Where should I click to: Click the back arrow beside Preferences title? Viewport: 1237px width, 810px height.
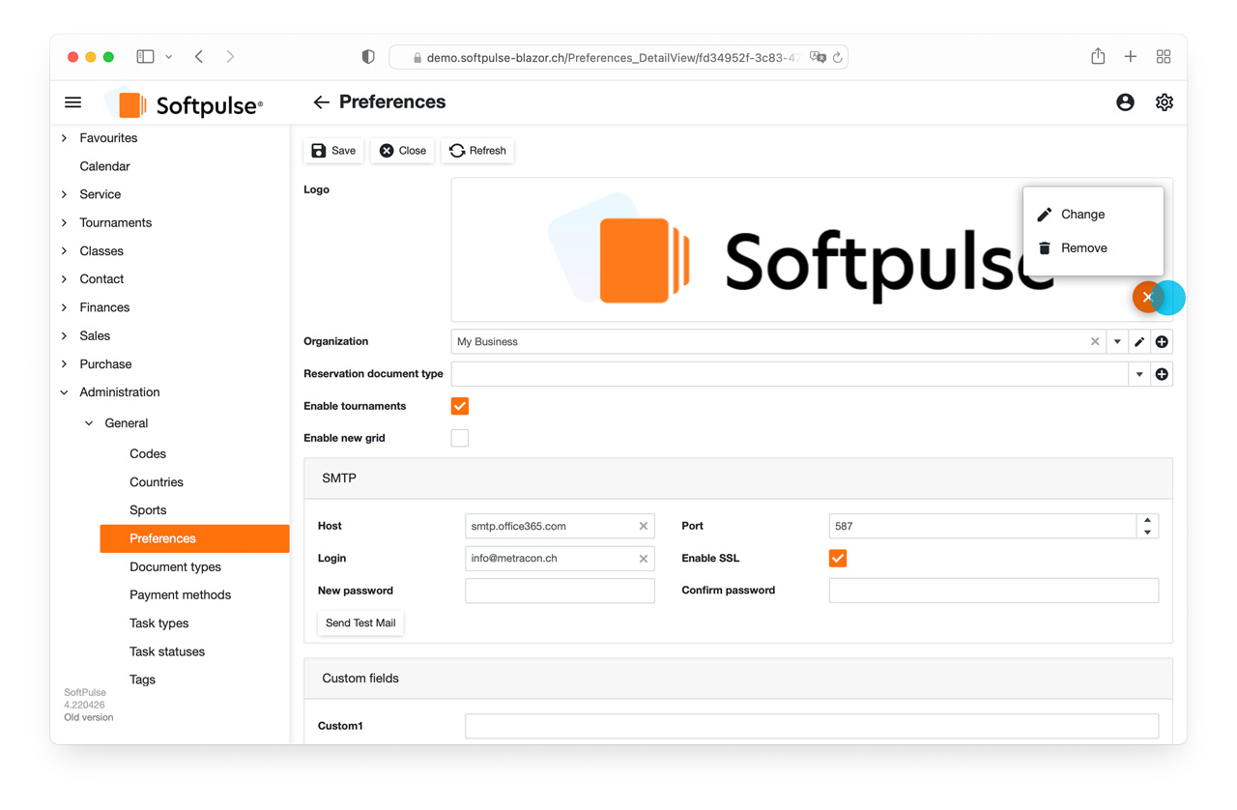(x=321, y=102)
